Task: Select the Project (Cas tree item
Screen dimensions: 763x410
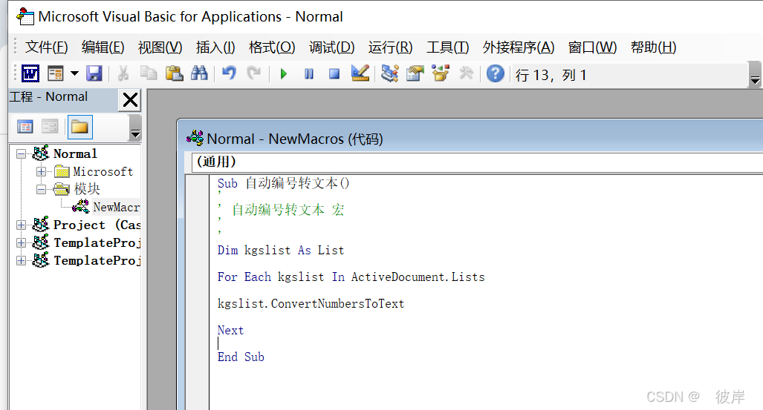Action: click(x=97, y=225)
